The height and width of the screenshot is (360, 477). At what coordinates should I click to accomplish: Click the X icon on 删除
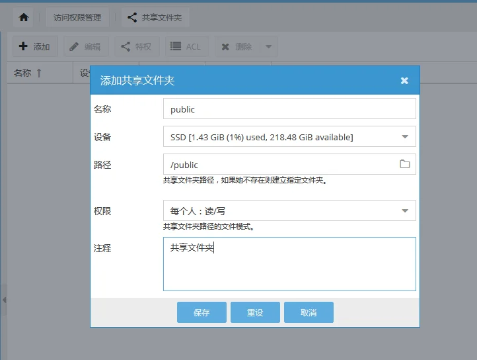(x=225, y=46)
